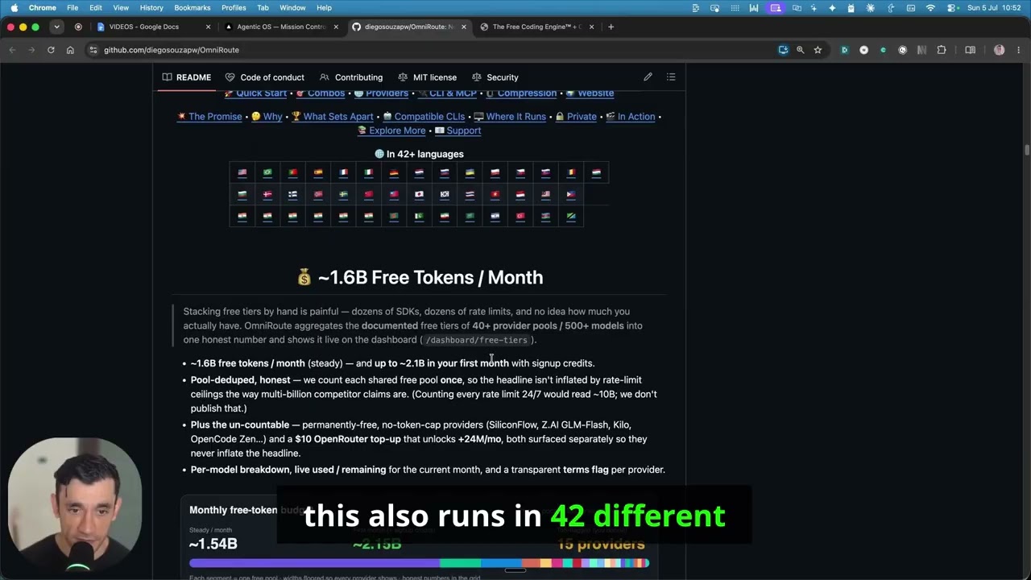The width and height of the screenshot is (1031, 580).
Task: Open a new browser tab
Action: point(611,27)
